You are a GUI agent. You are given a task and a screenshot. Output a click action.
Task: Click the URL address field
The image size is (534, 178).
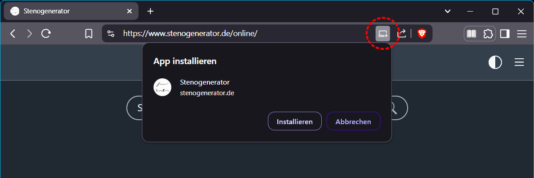(240, 33)
